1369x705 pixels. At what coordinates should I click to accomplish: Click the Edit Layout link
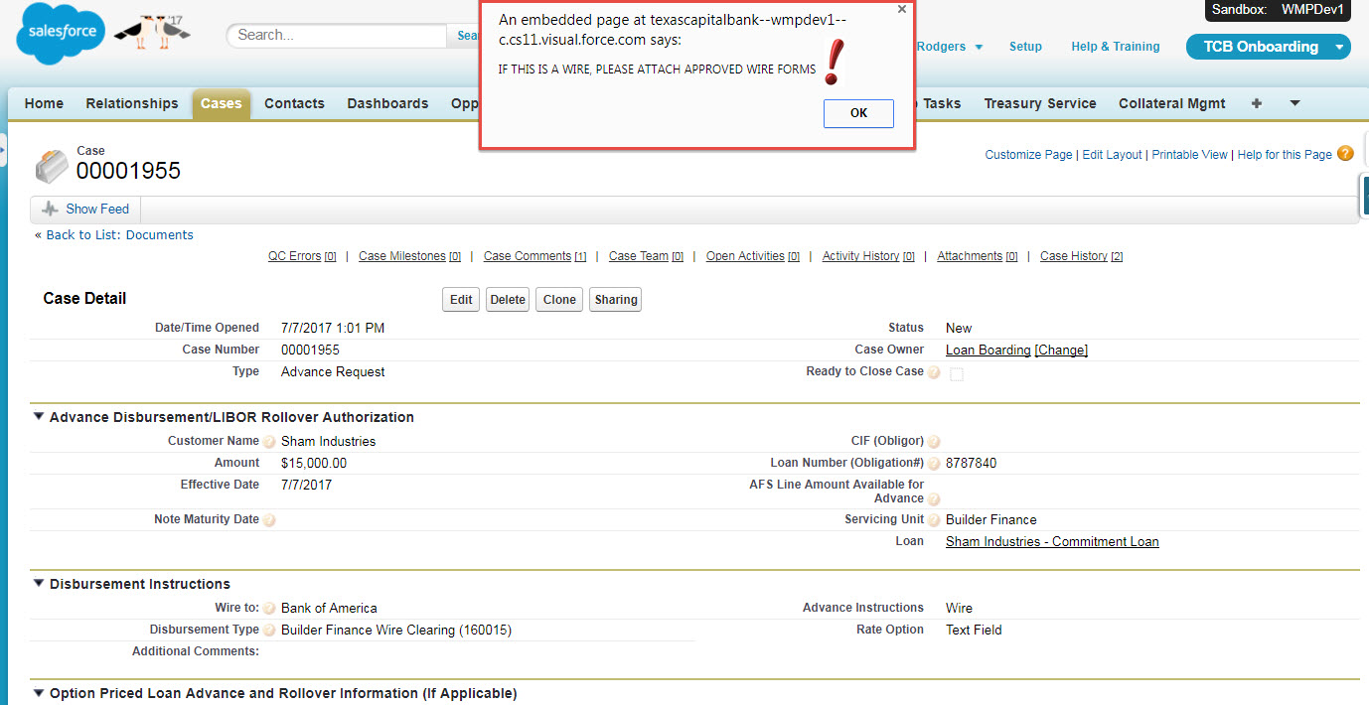1112,155
